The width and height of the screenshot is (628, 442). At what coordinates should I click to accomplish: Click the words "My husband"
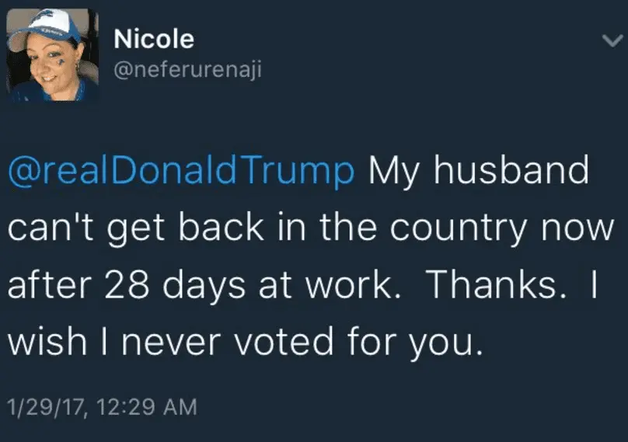[x=478, y=172]
